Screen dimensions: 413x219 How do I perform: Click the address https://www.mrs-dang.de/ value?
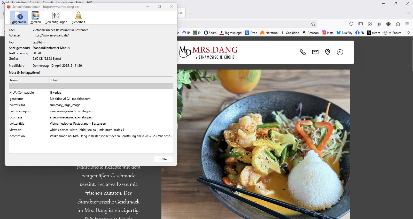(x=51, y=35)
